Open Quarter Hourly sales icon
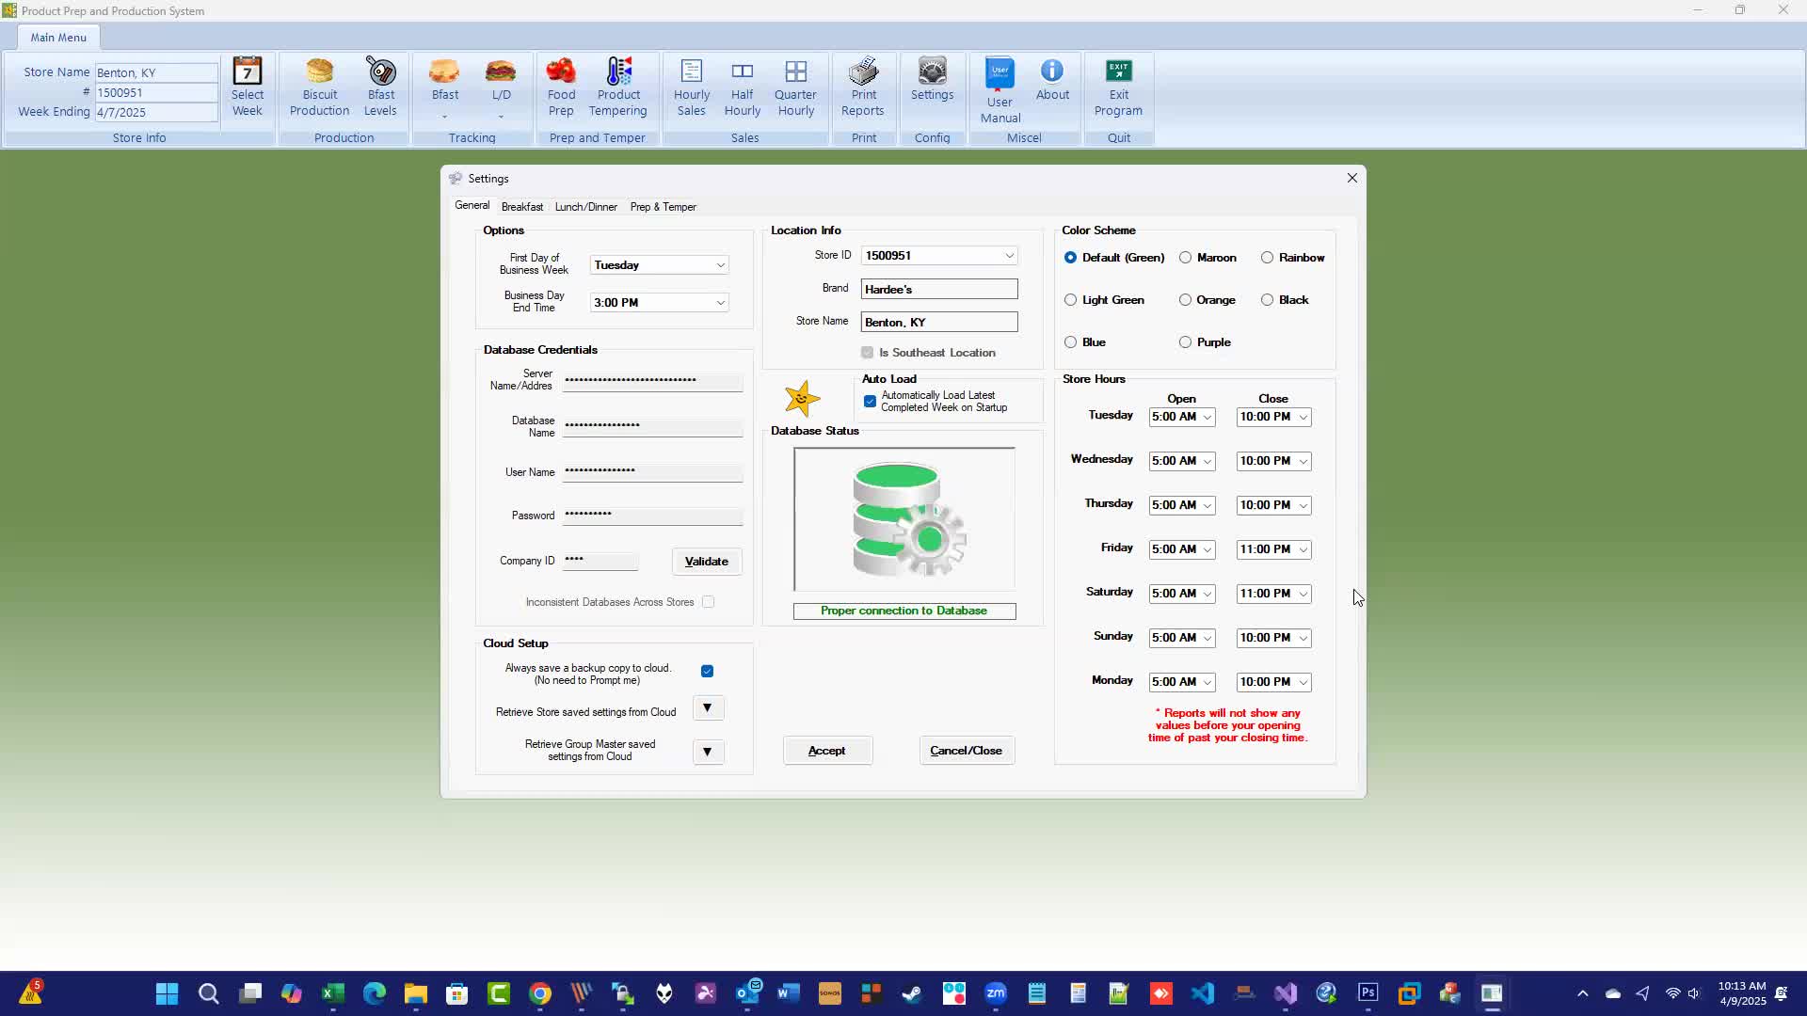1807x1016 pixels. [x=795, y=71]
